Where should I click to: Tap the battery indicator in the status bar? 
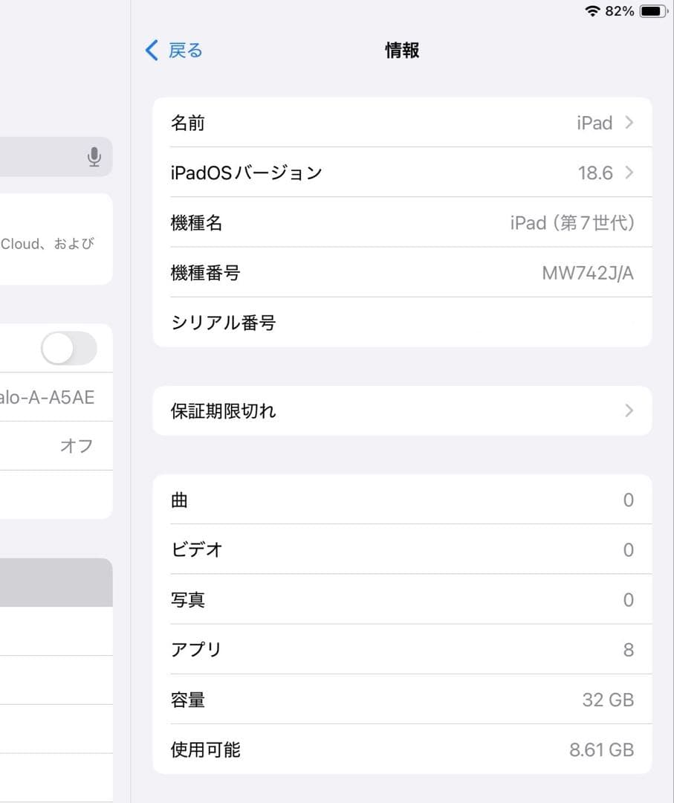tap(650, 11)
